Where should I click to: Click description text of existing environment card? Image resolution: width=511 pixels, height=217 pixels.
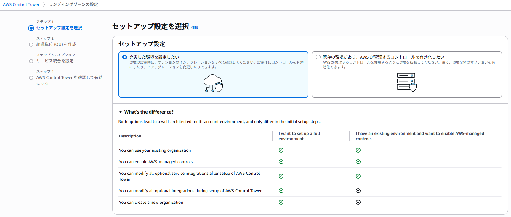(x=409, y=65)
